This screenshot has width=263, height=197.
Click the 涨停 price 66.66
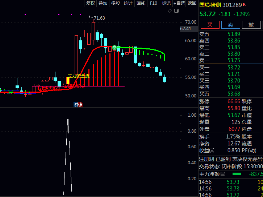pos(234,101)
